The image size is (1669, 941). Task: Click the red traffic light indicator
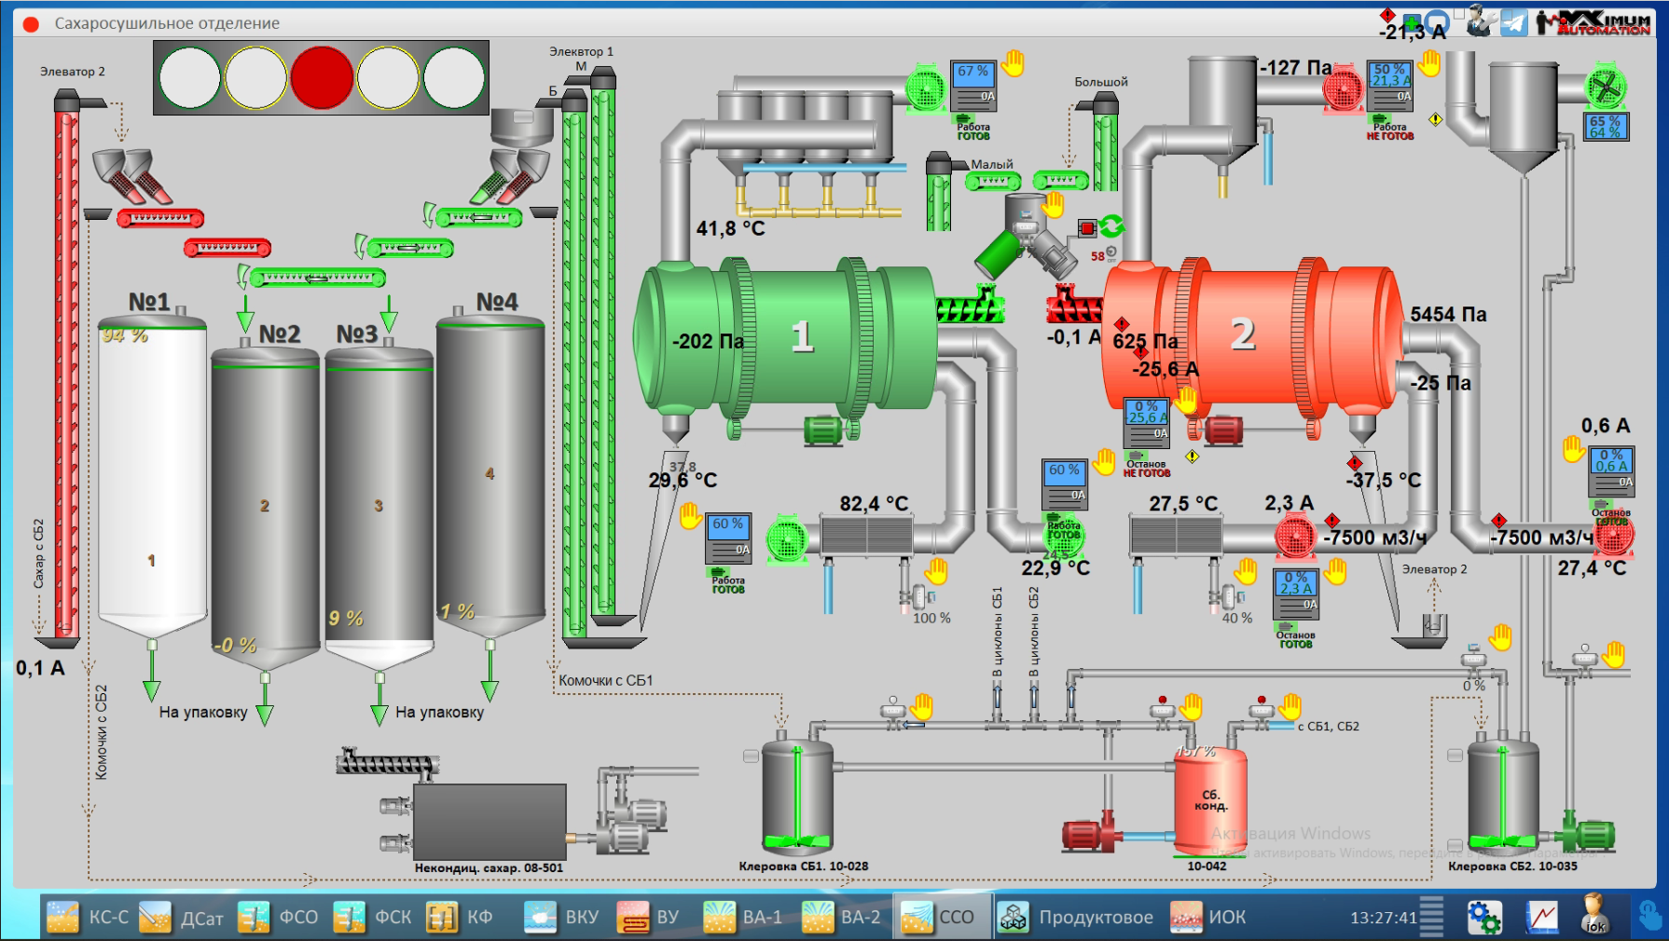pyautogui.click(x=322, y=78)
